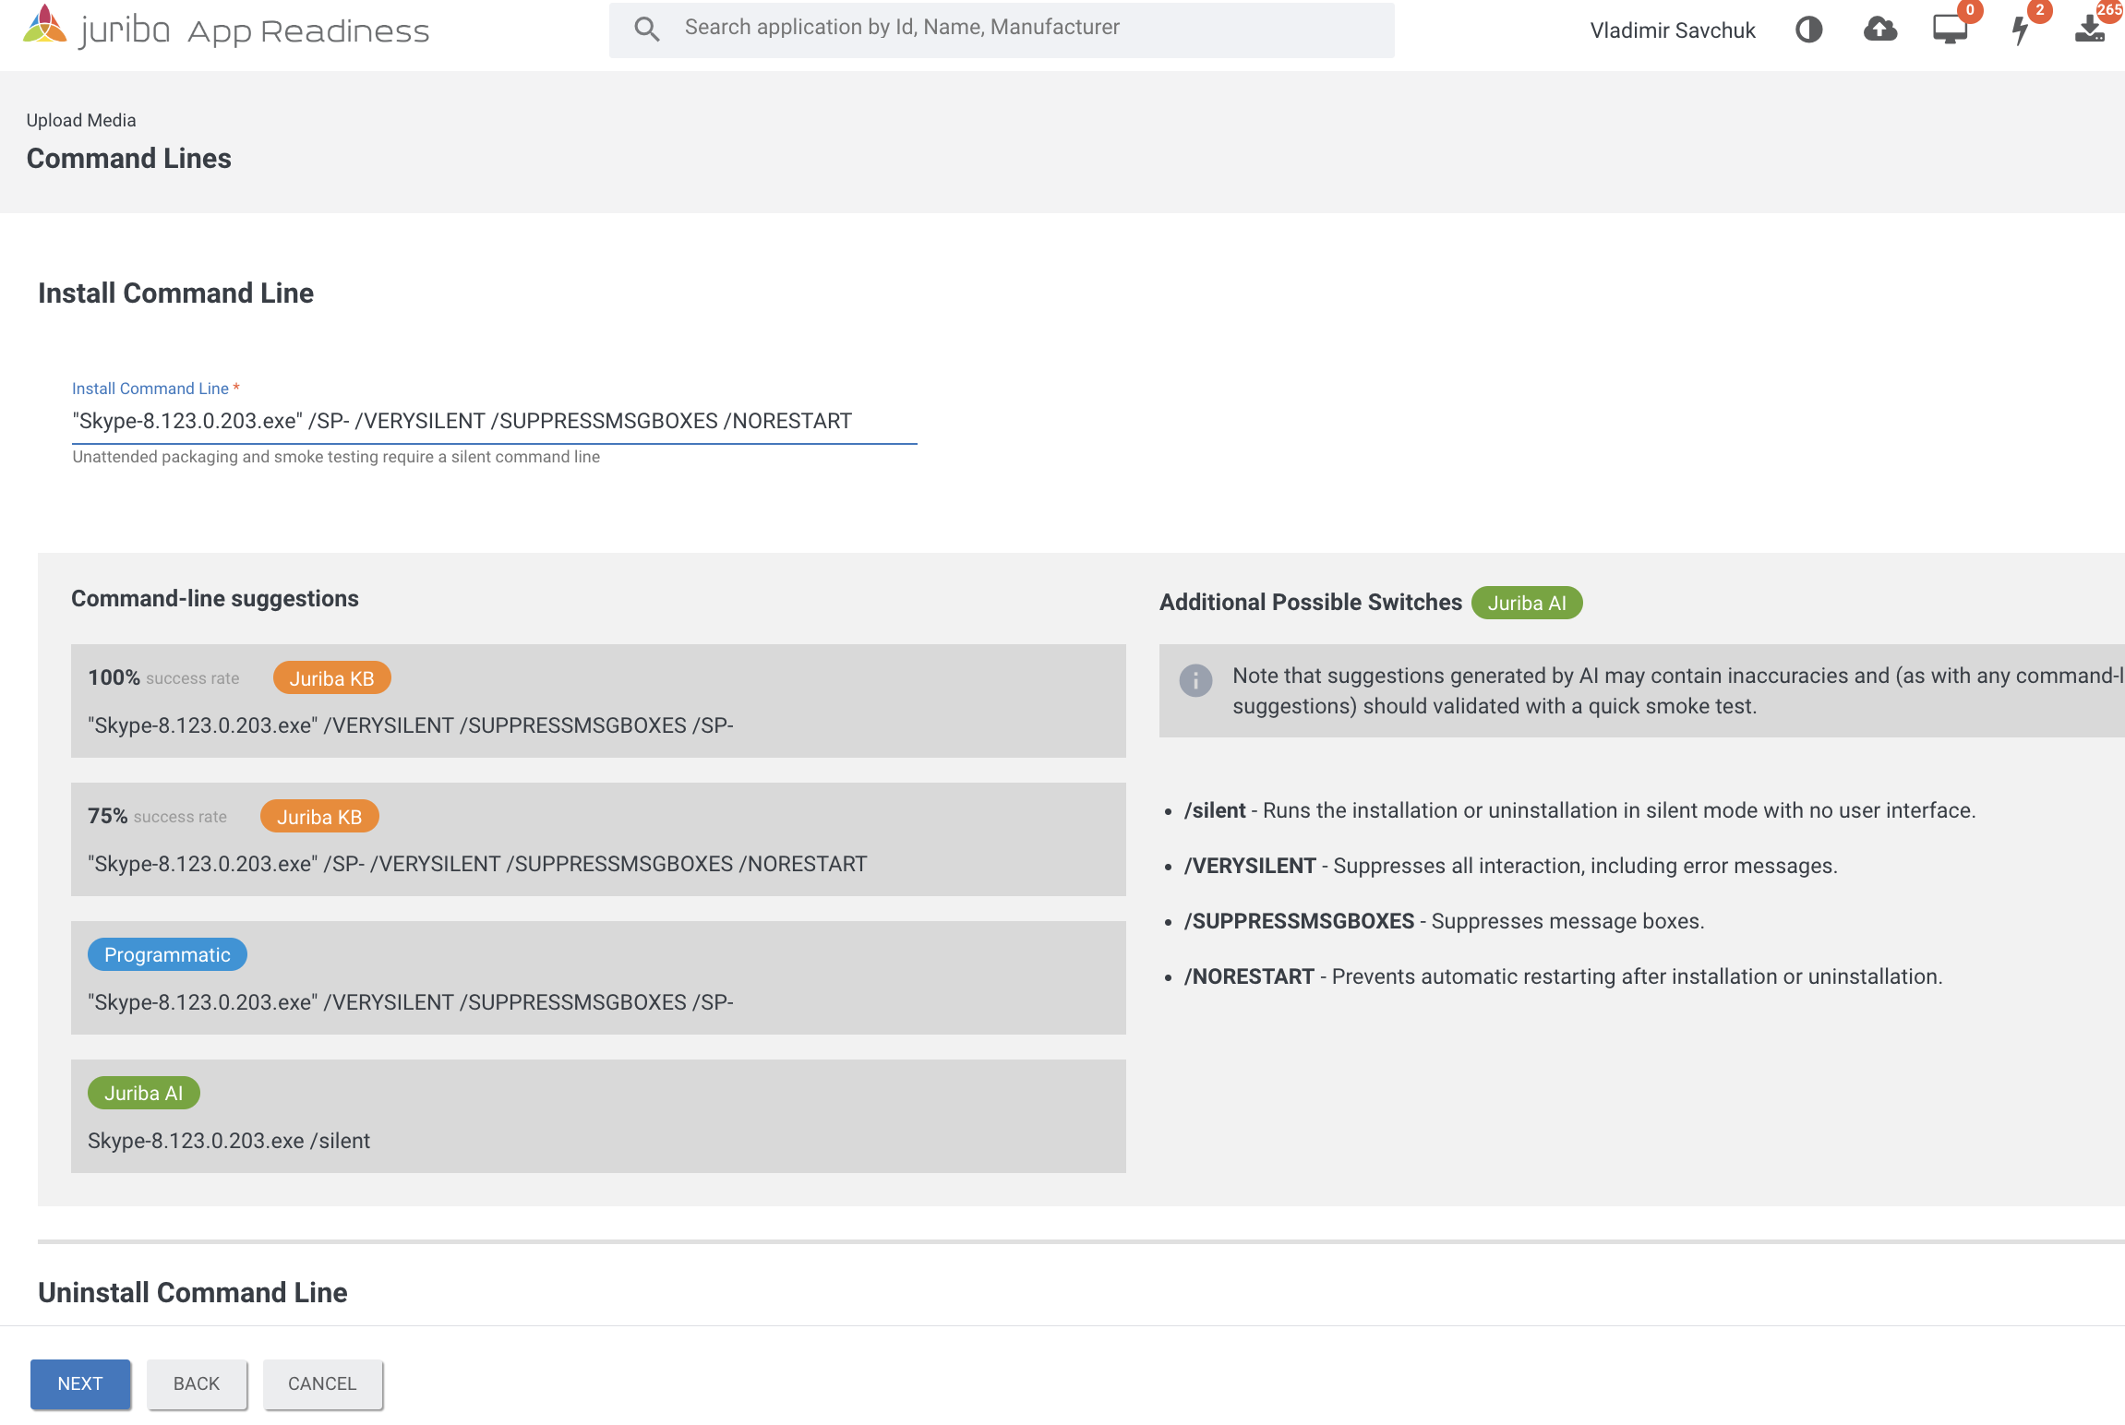The height and width of the screenshot is (1425, 2125).
Task: Click the 'Unattended packaging and smoke testing' hint
Action: [336, 457]
